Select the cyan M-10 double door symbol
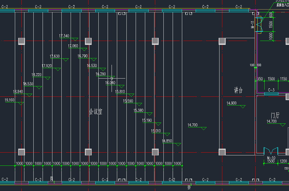 pos(271,151)
